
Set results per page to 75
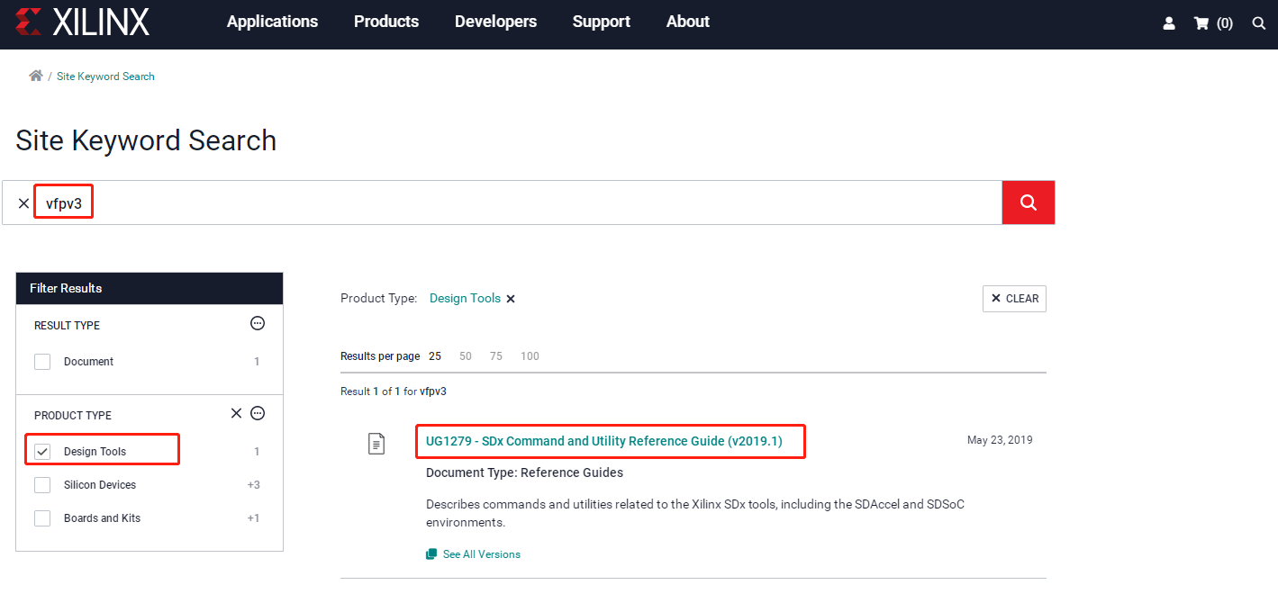tap(496, 356)
